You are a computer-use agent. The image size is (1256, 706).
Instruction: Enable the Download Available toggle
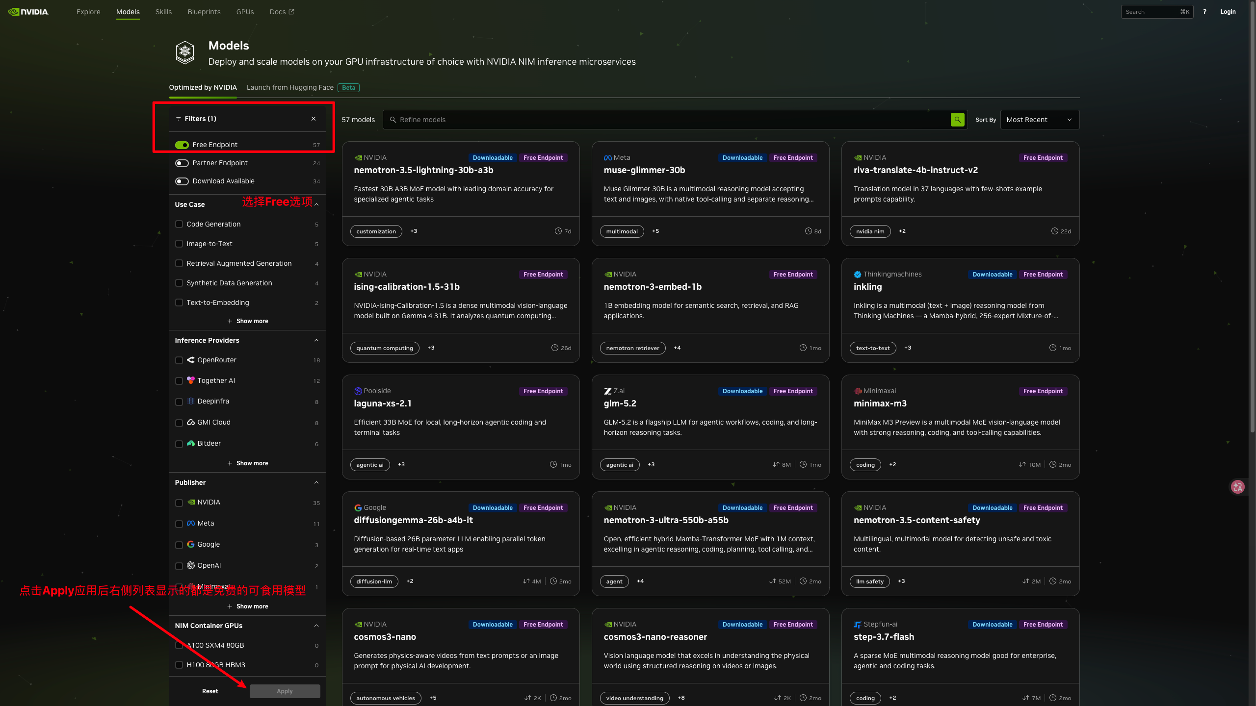tap(182, 181)
